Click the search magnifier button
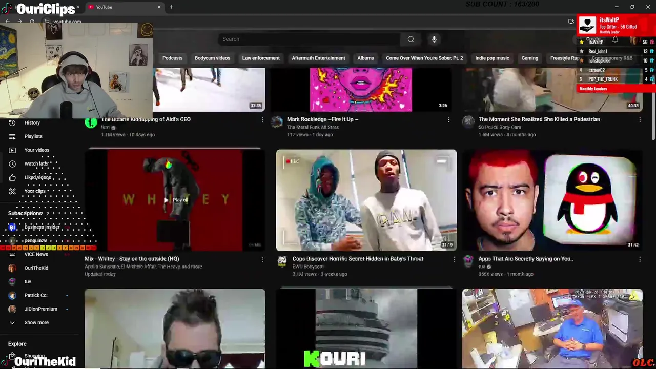Viewport: 656px width, 369px height. (411, 39)
